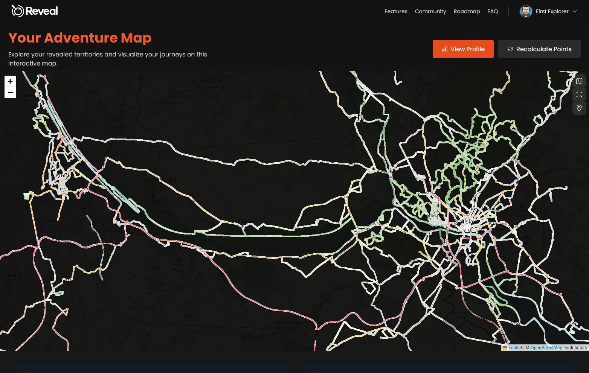The image size is (589, 373).
Task: Click the Reveal logo
Action: 35,11
